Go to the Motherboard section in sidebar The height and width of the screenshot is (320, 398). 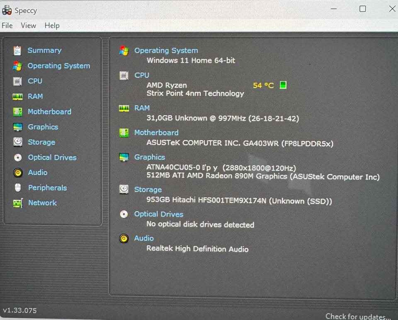tap(49, 112)
